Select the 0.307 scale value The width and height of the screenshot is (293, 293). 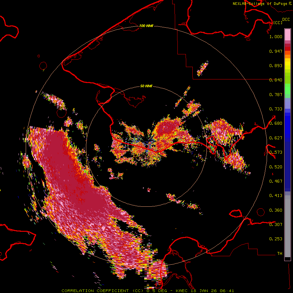(x=276, y=224)
